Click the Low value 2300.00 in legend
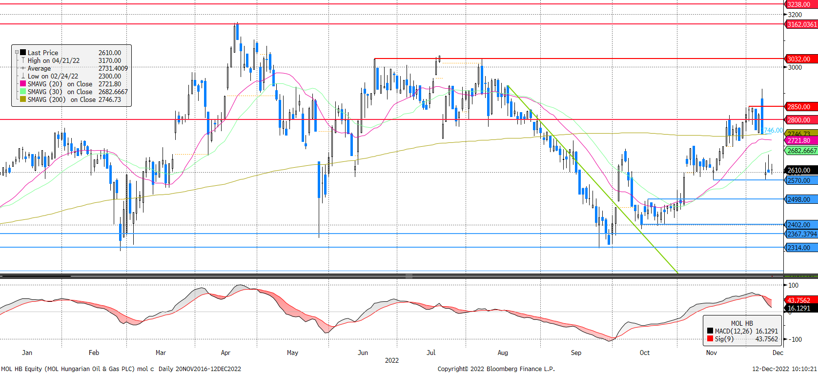 point(110,76)
